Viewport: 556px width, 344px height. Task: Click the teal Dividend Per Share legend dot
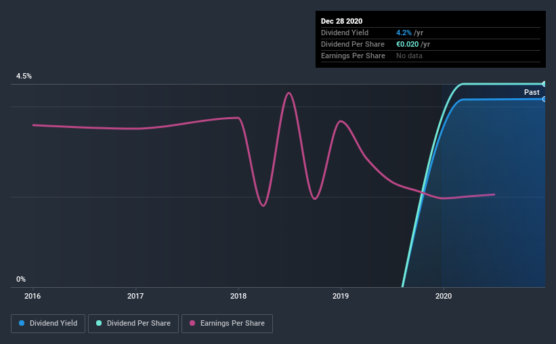[x=99, y=323]
